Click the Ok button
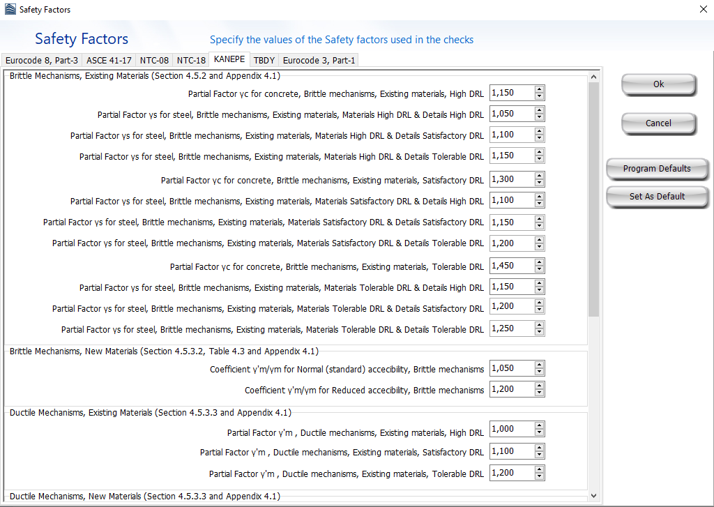714x507 pixels. pos(658,84)
